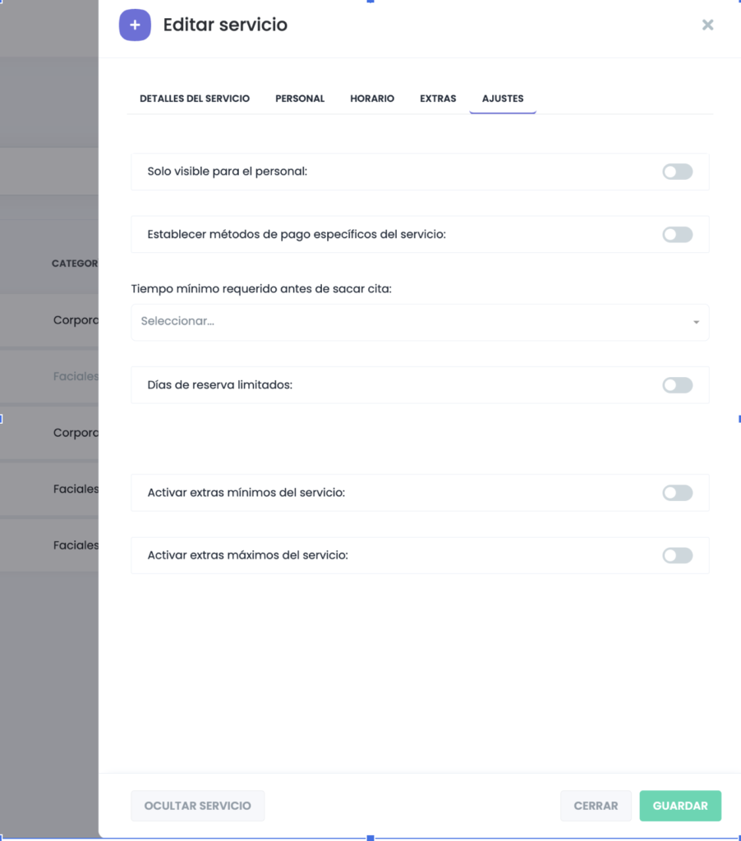This screenshot has height=841, width=741.
Task: Switch to the Detalles del servicio tab
Action: 195,99
